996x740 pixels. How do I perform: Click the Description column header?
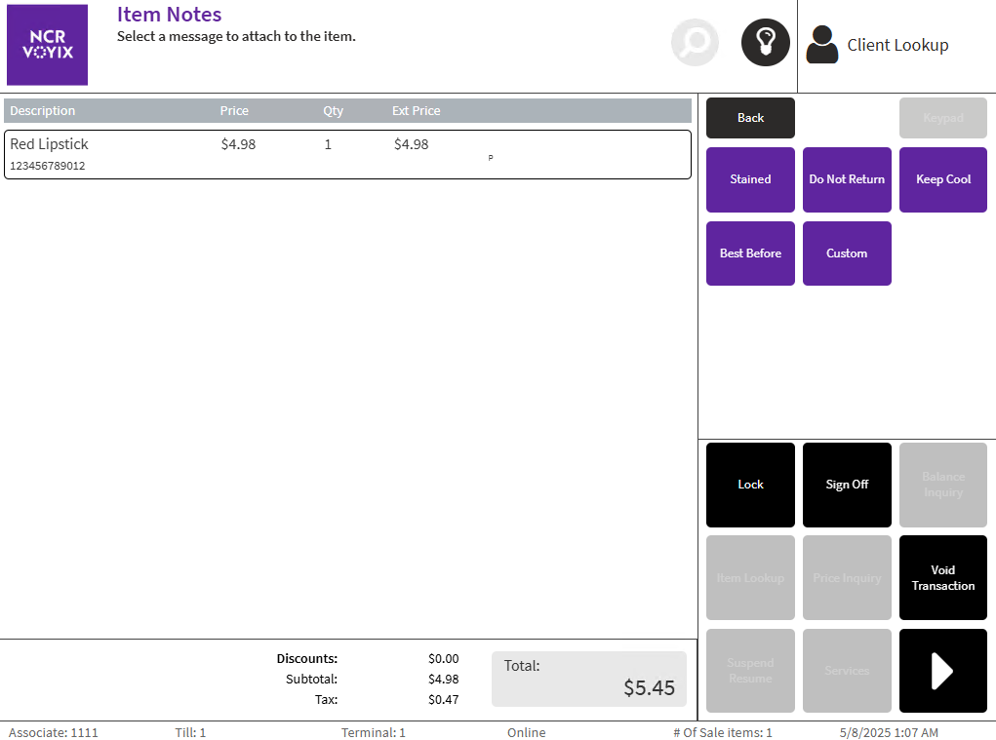click(43, 111)
